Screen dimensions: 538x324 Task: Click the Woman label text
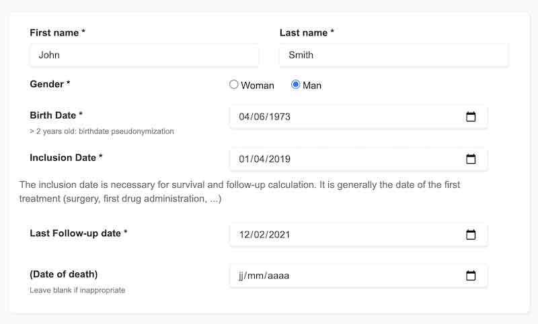pyautogui.click(x=258, y=85)
